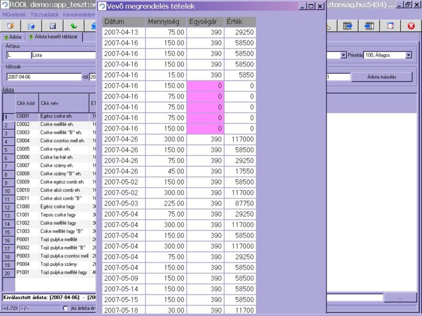Click the red X exit toolbar icon
The image size is (422, 316).
[x=411, y=25]
